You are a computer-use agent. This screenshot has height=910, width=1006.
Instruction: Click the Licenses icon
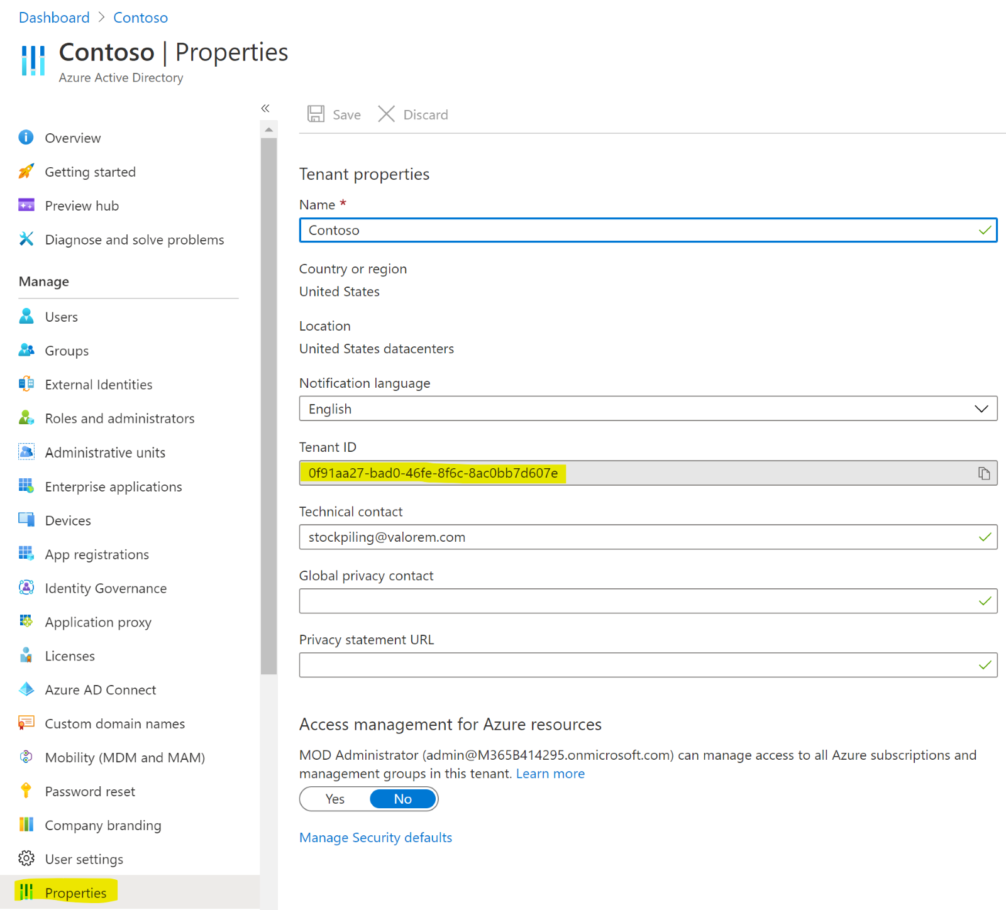click(26, 655)
